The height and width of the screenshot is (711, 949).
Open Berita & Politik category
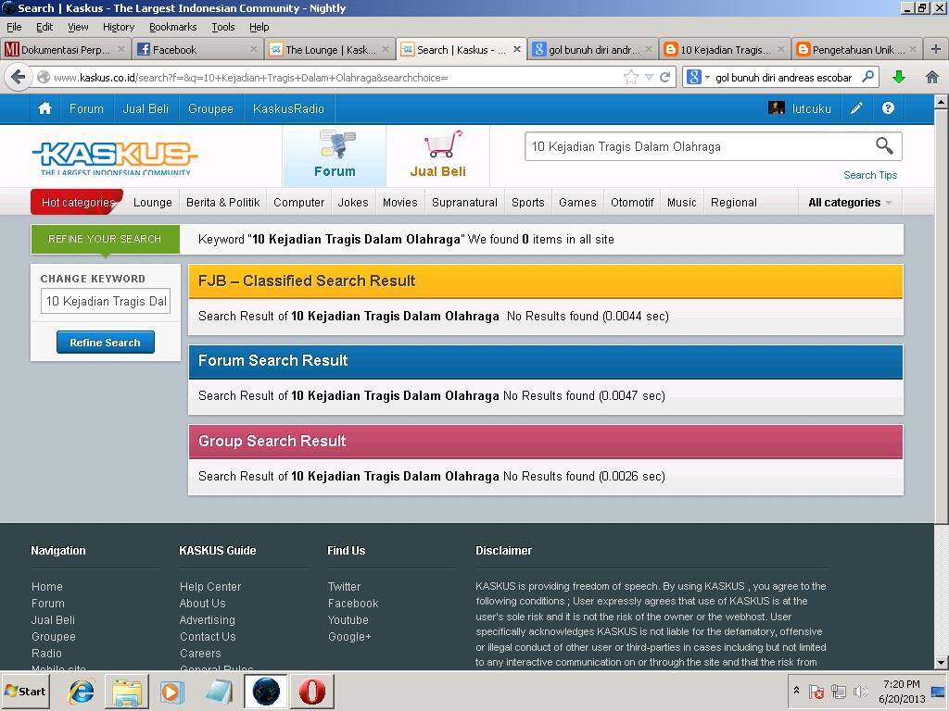click(222, 203)
